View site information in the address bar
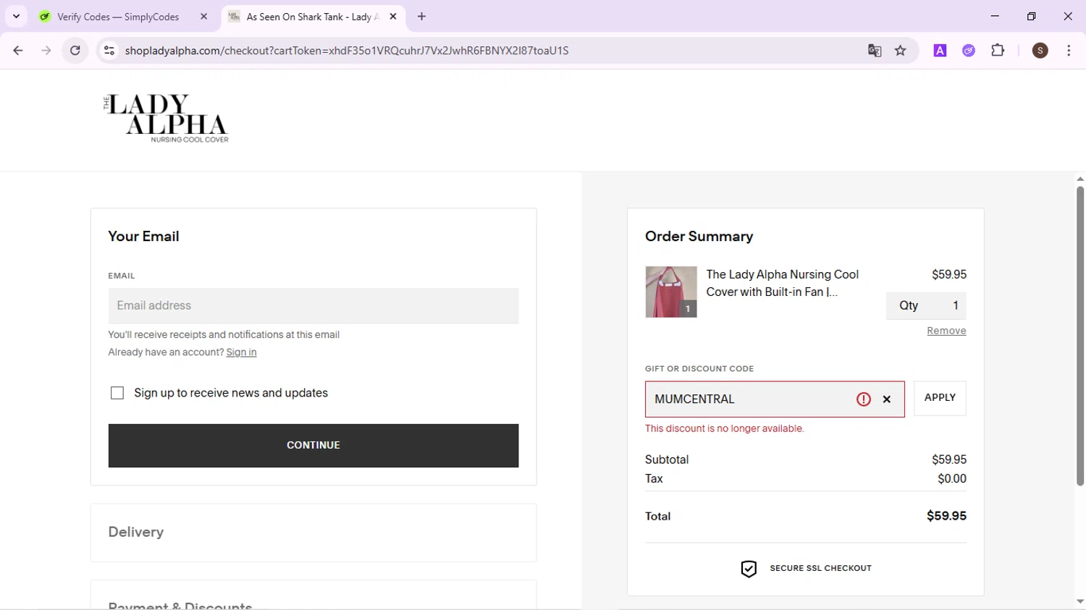Screen dimensions: 1086x610 tap(109, 51)
